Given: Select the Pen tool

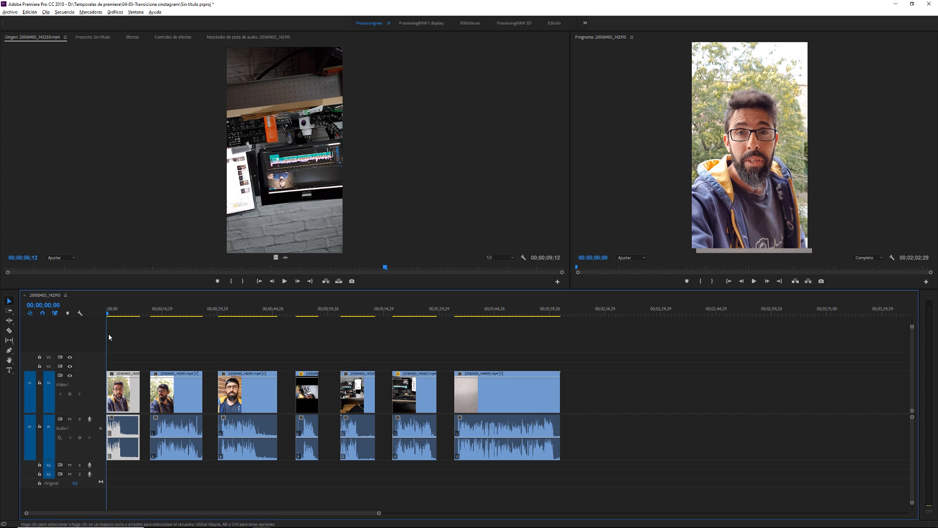Looking at the screenshot, I should (9, 351).
